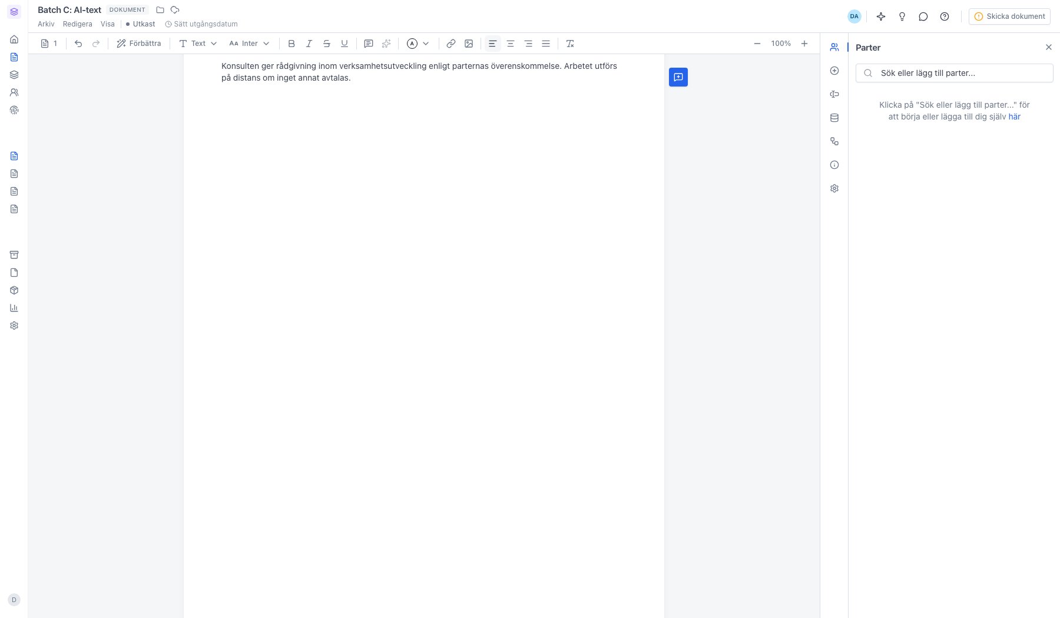The height and width of the screenshot is (618, 1060).
Task: Focus the Sök eller lägg till parter field
Action: tap(955, 73)
